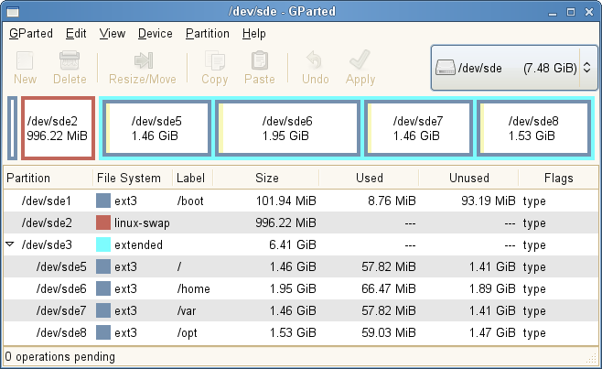Image resolution: width=602 pixels, height=369 pixels.
Task: Select the /dev/sde8 partition row name
Action: pyautogui.click(x=61, y=332)
